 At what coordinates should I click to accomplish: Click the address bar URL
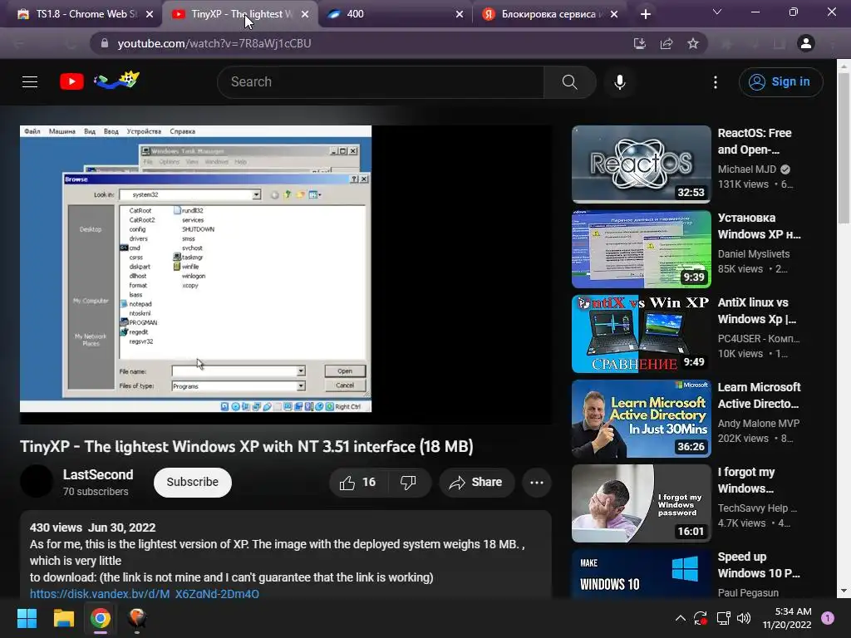[x=214, y=43]
